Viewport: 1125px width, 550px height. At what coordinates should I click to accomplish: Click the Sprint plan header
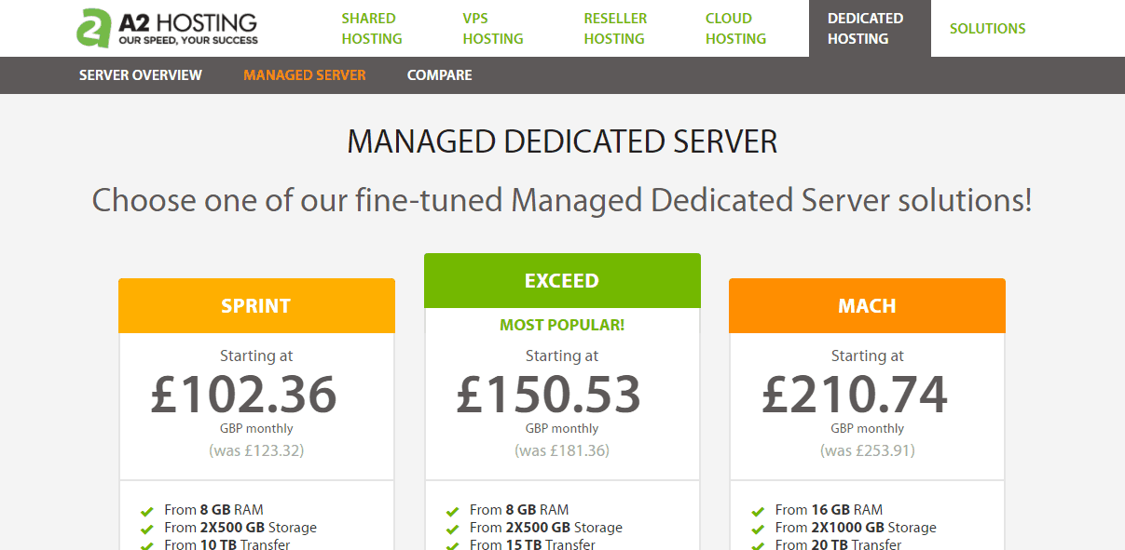coord(256,306)
